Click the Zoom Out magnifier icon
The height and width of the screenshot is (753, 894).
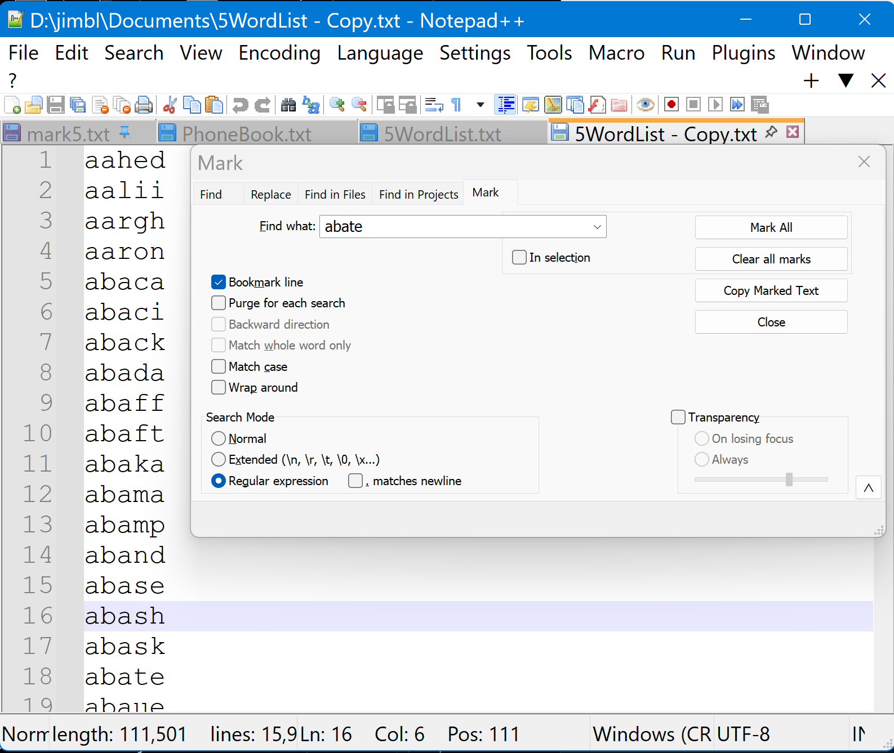[x=359, y=105]
